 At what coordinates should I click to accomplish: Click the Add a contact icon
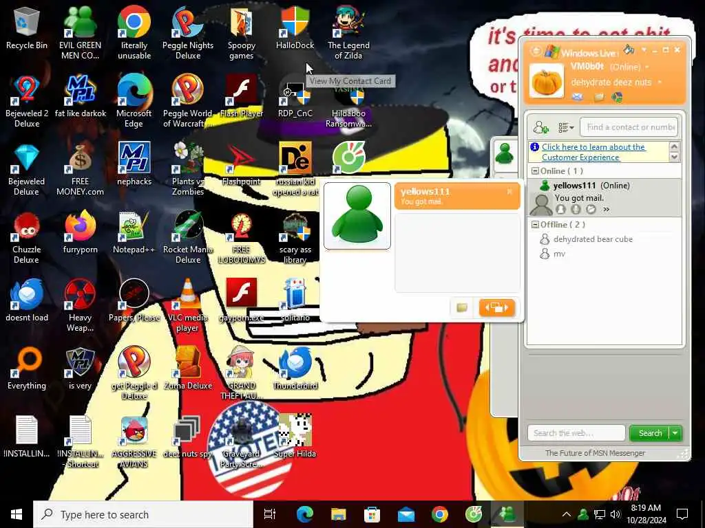541,127
